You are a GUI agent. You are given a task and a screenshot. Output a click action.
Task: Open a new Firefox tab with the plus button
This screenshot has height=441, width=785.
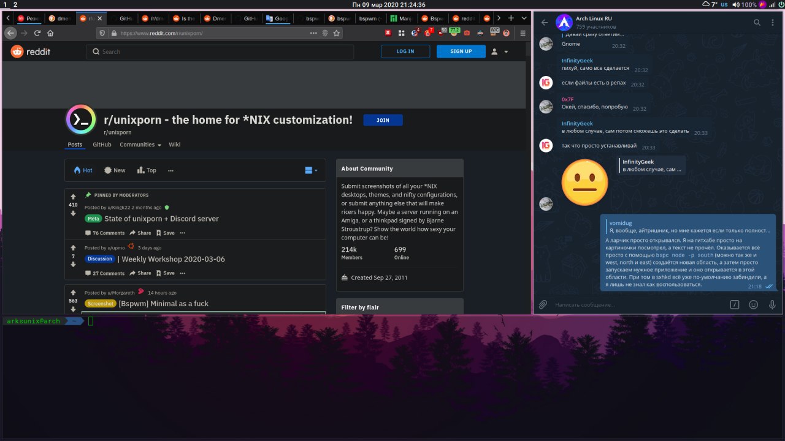click(x=511, y=18)
